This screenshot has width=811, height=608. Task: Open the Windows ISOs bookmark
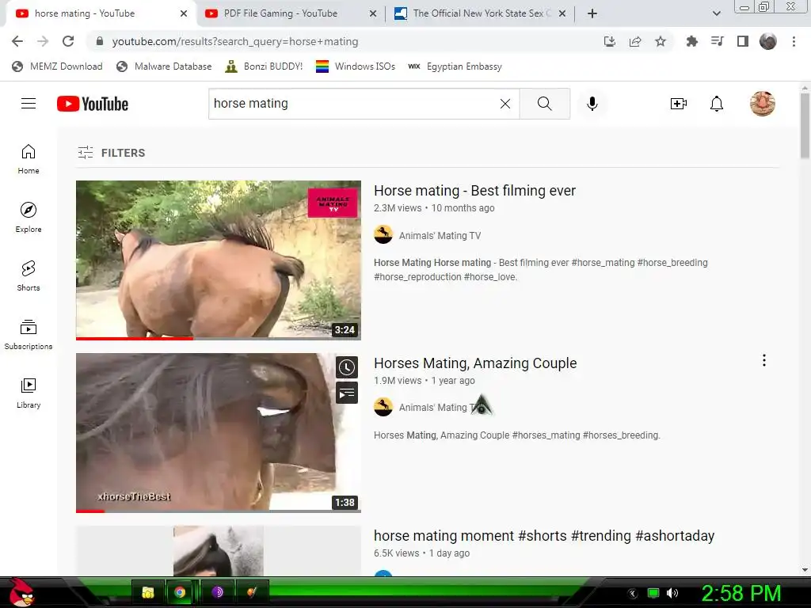click(356, 66)
